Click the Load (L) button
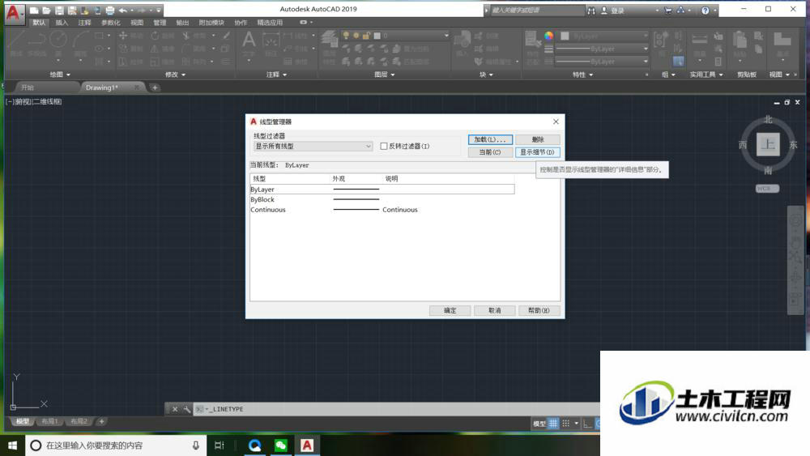810x456 pixels. [490, 139]
